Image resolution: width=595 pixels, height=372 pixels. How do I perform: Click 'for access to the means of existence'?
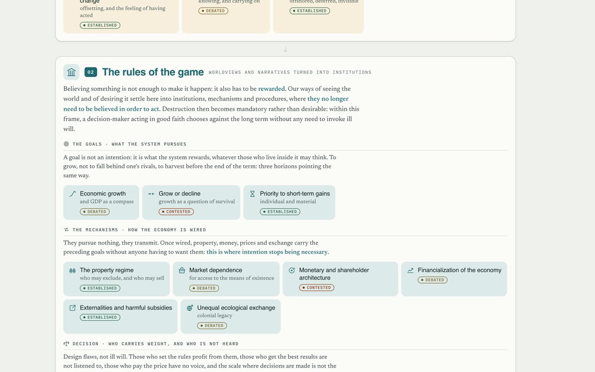232,278
